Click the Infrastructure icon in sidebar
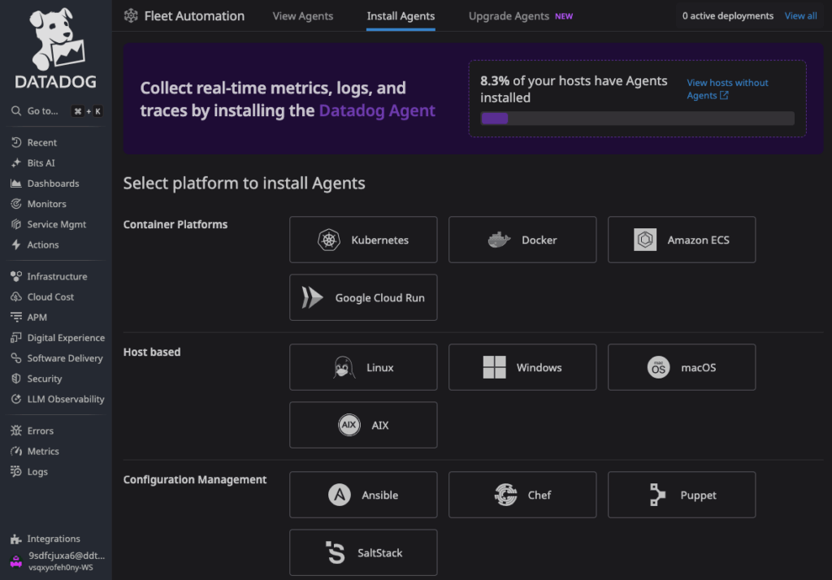The width and height of the screenshot is (832, 580). [16, 277]
